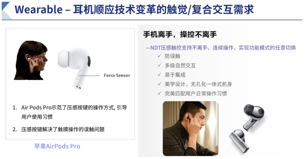Click the checkmark beside 易于集成
The width and height of the screenshot is (305, 159).
click(160, 75)
